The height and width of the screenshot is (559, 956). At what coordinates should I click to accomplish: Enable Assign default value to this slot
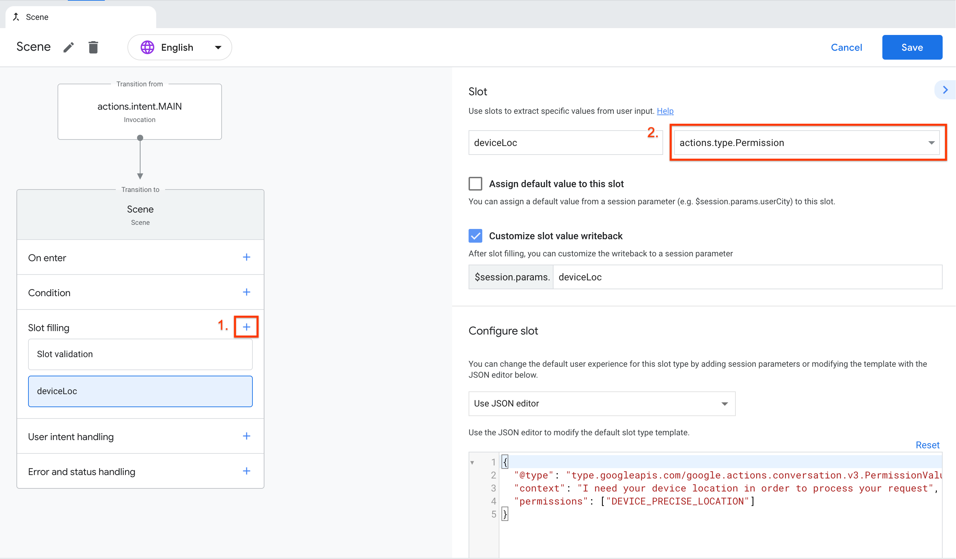coord(475,184)
